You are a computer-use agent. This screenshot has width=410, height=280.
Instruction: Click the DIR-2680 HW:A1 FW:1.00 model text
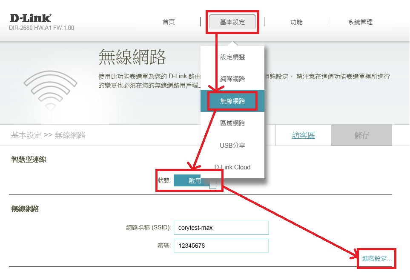coord(41,28)
